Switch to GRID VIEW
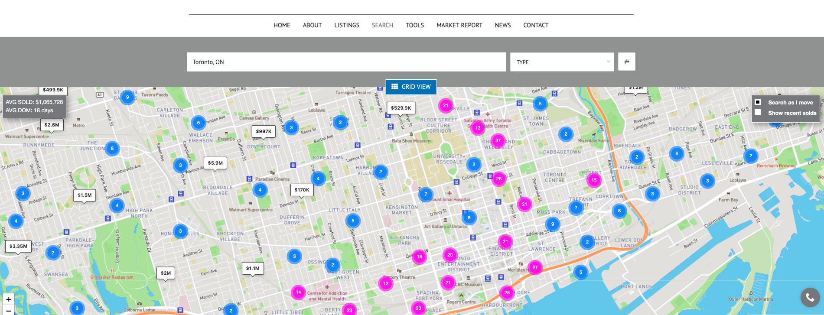The image size is (824, 315). click(x=411, y=87)
